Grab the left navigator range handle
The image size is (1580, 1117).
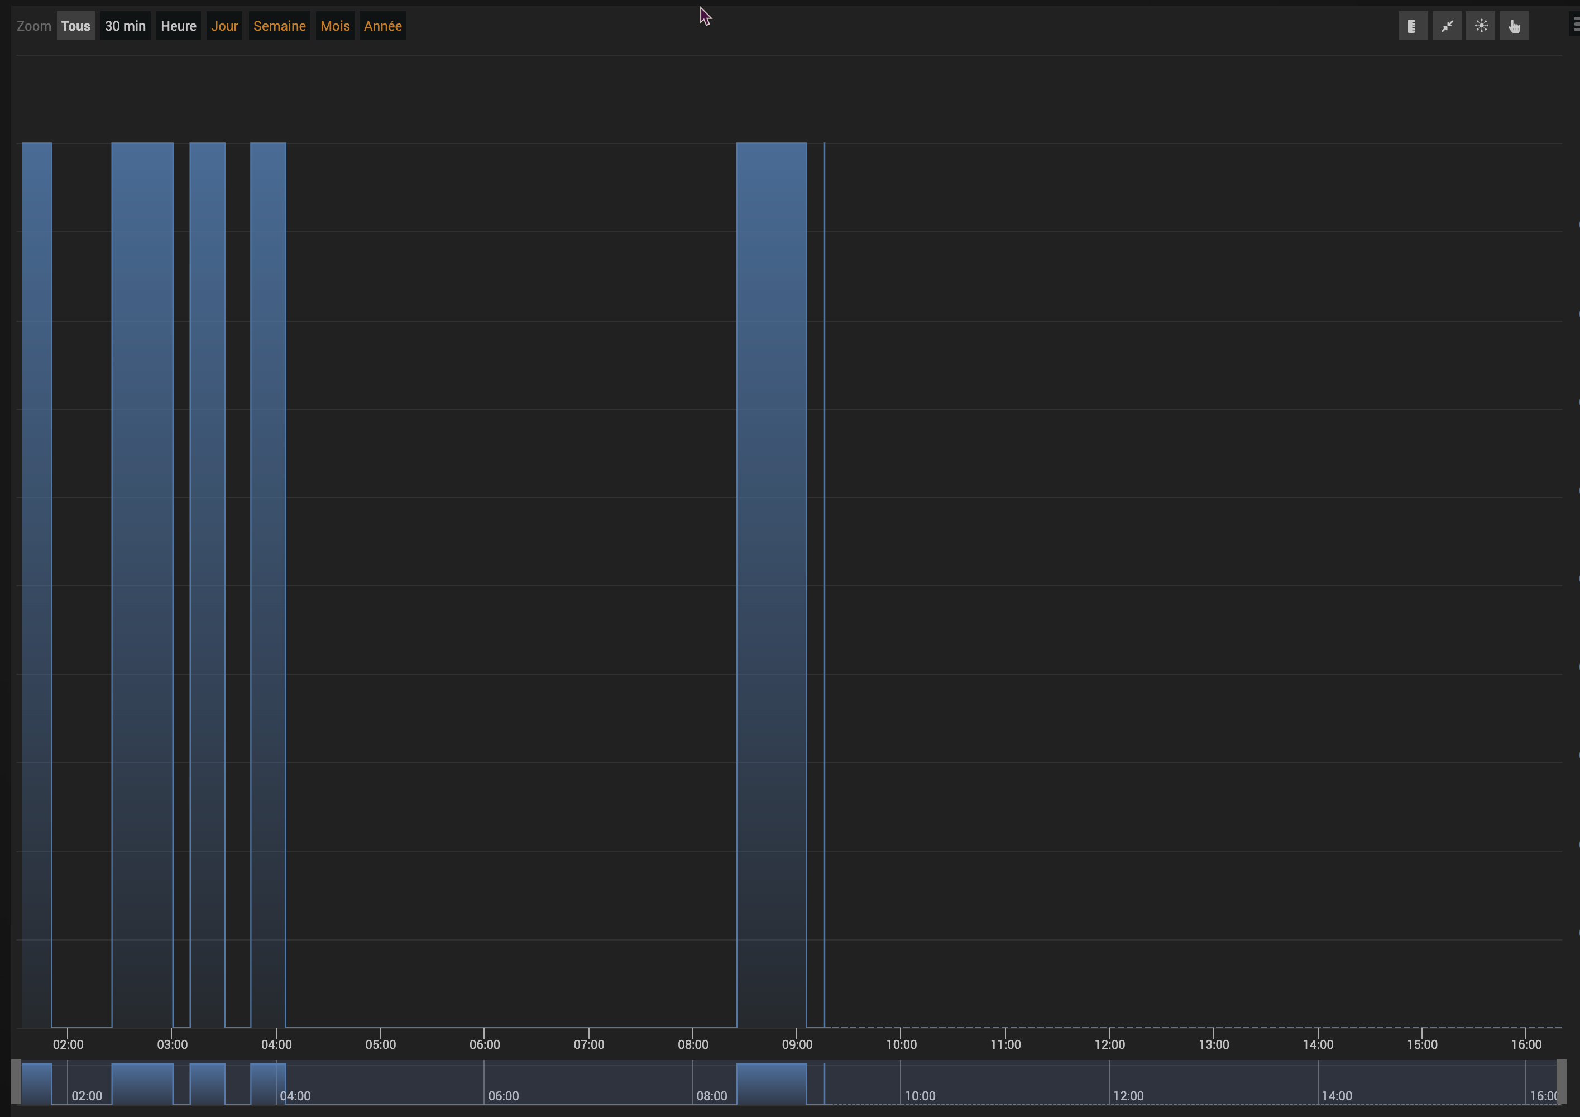[16, 1082]
